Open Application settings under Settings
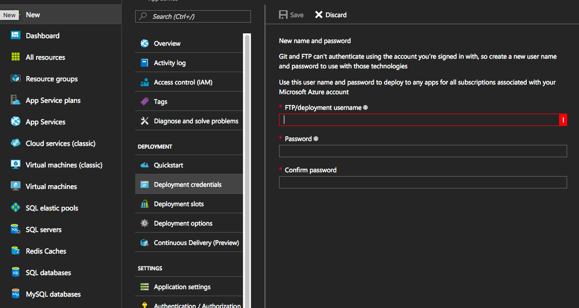579x308 pixels. pos(189,287)
